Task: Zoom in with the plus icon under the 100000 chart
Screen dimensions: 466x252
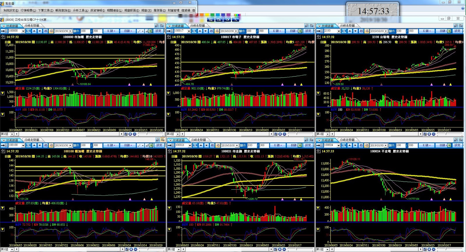Action: point(130,134)
